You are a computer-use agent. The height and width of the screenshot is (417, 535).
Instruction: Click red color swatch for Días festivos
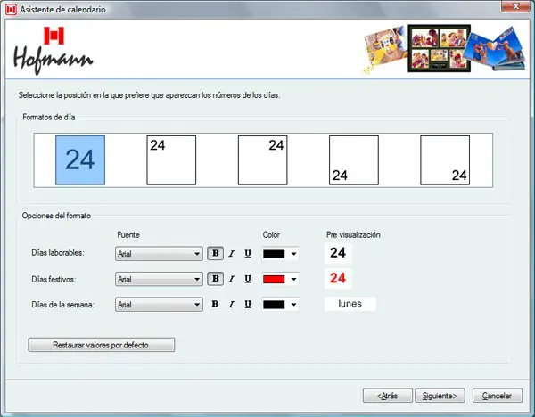pyautogui.click(x=274, y=280)
